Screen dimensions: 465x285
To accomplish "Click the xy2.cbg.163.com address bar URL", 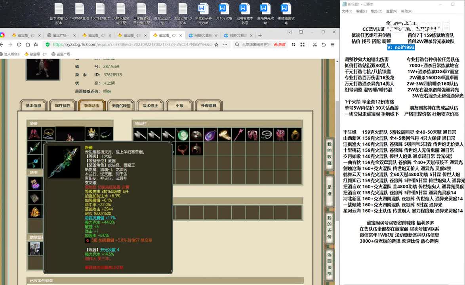I will click(x=132, y=44).
